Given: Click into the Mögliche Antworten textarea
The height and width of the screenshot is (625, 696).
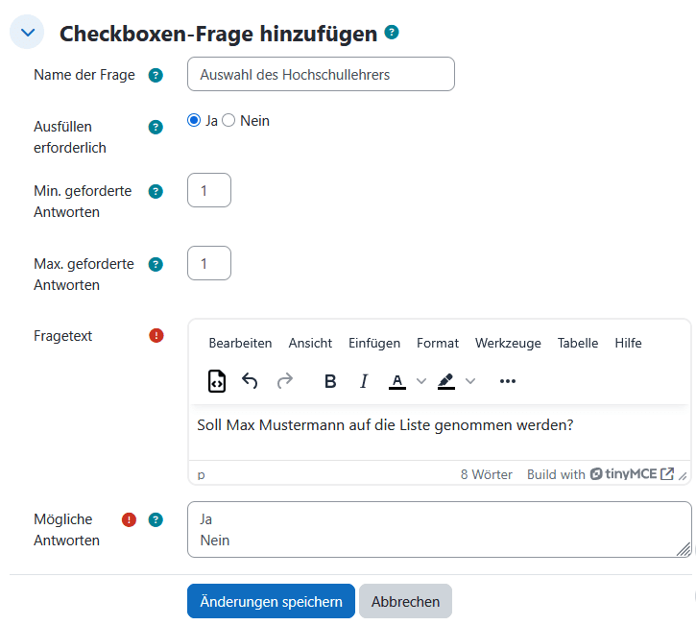Looking at the screenshot, I should pos(440,530).
